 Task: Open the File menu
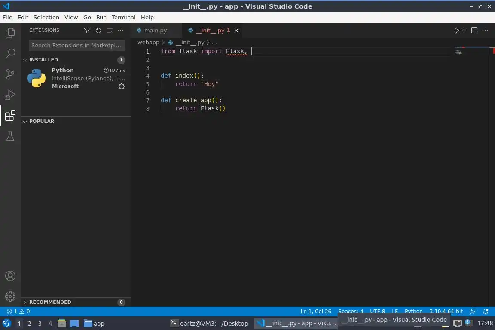point(8,17)
